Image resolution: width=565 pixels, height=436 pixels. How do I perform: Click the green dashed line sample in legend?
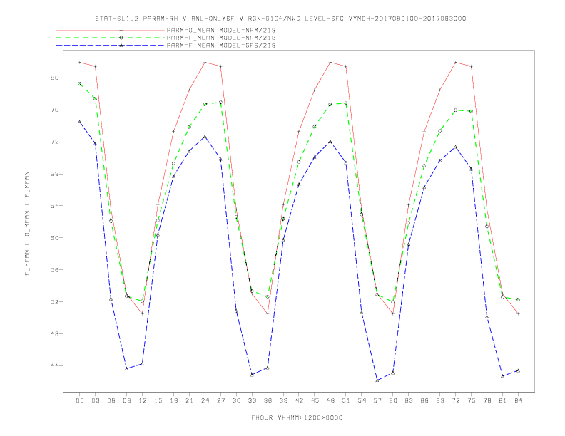tap(111, 38)
